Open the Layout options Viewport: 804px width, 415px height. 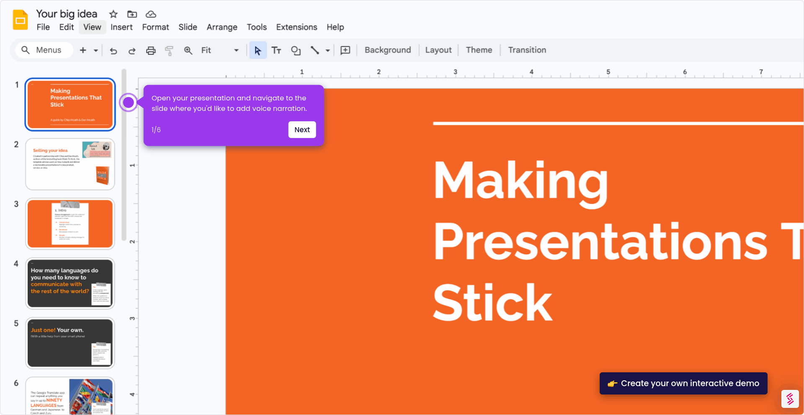(438, 50)
